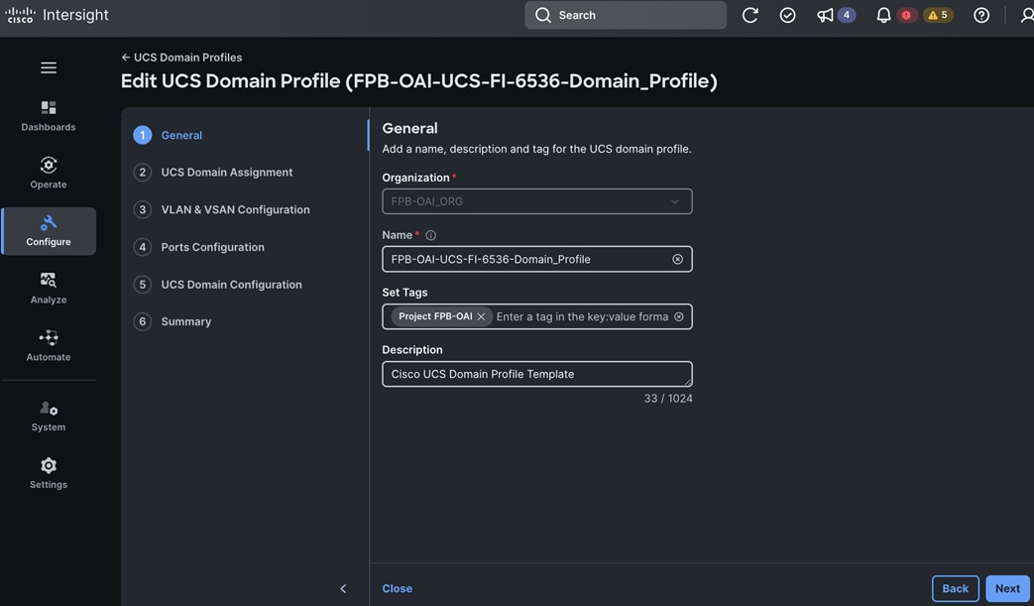
Task: Click the refresh icon in top bar
Action: click(x=749, y=15)
